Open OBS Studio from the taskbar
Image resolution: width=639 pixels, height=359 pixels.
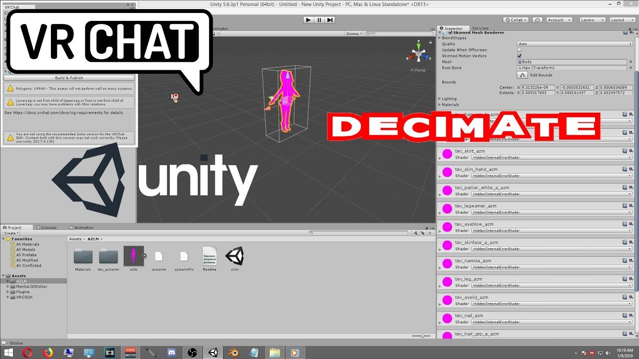point(192,353)
